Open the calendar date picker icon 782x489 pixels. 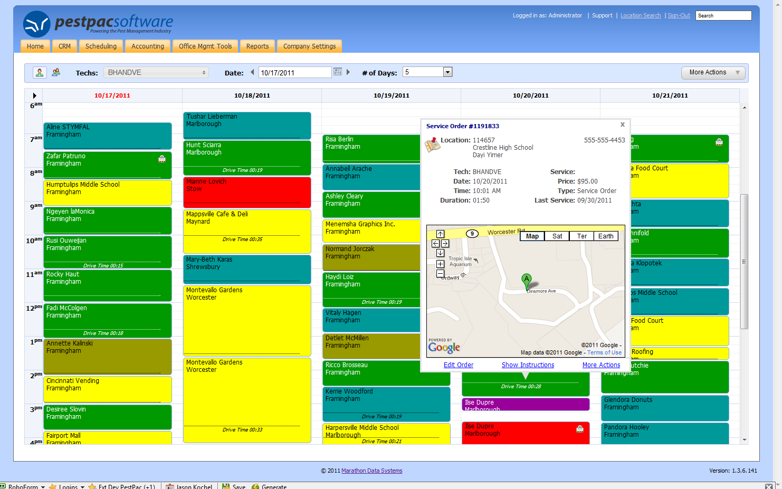[x=337, y=72]
